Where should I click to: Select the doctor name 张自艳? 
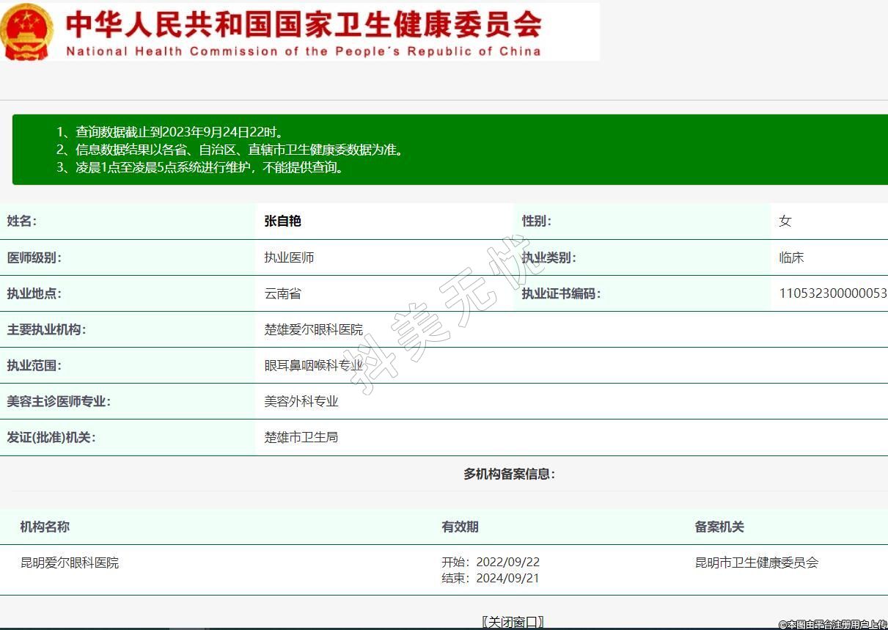(x=282, y=221)
